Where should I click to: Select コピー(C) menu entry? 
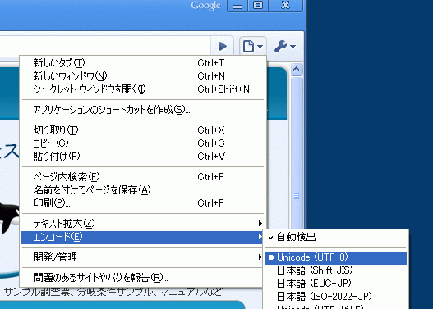point(143,143)
